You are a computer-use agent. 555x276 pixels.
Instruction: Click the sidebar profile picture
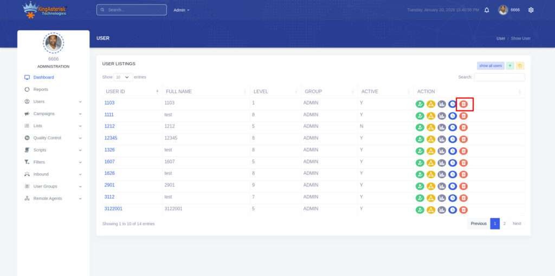point(54,43)
